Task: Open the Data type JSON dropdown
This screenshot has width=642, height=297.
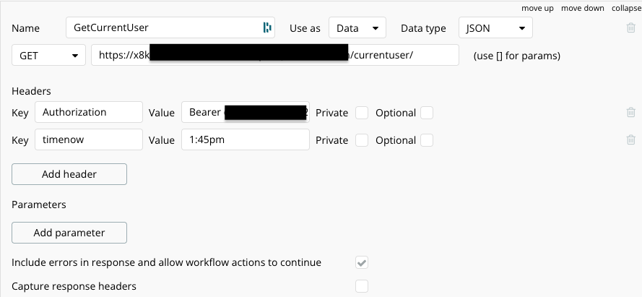Action: (495, 28)
